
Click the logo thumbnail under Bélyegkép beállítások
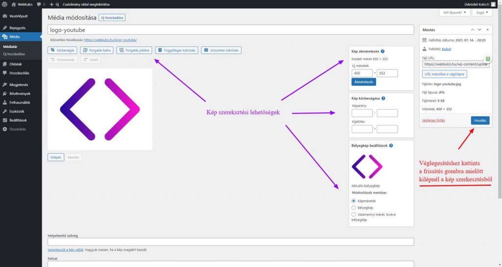point(367,166)
